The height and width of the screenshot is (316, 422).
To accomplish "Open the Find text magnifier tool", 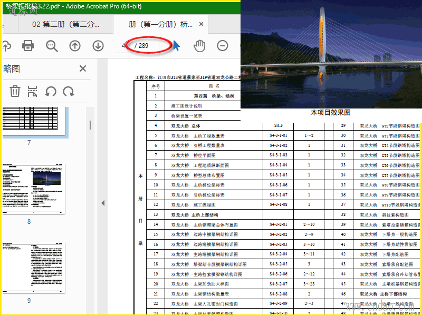I will (x=52, y=46).
